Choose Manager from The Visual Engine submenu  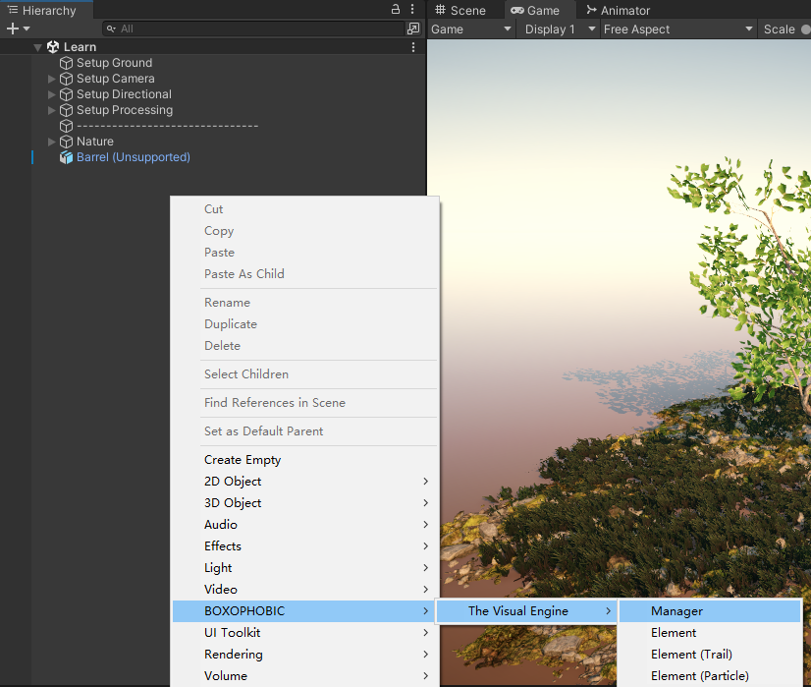point(710,611)
